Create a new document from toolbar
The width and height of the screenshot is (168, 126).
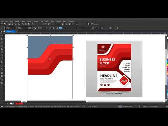(2, 24)
